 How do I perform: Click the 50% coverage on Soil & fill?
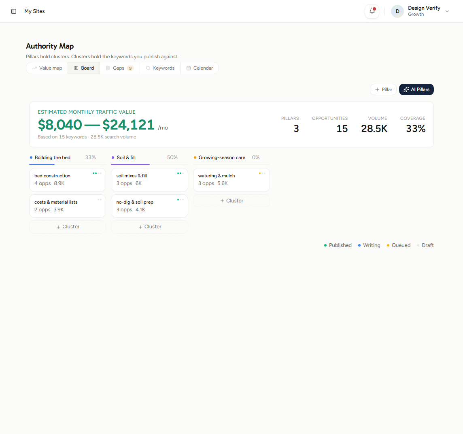pos(172,157)
